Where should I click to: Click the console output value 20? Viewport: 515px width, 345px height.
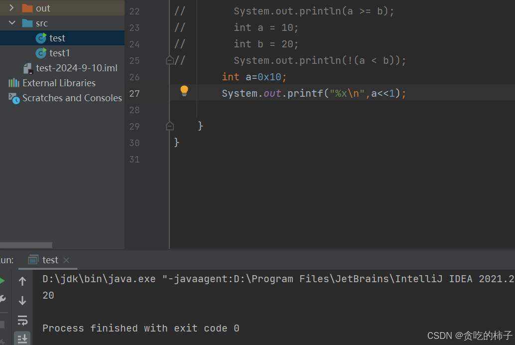pyautogui.click(x=48, y=295)
